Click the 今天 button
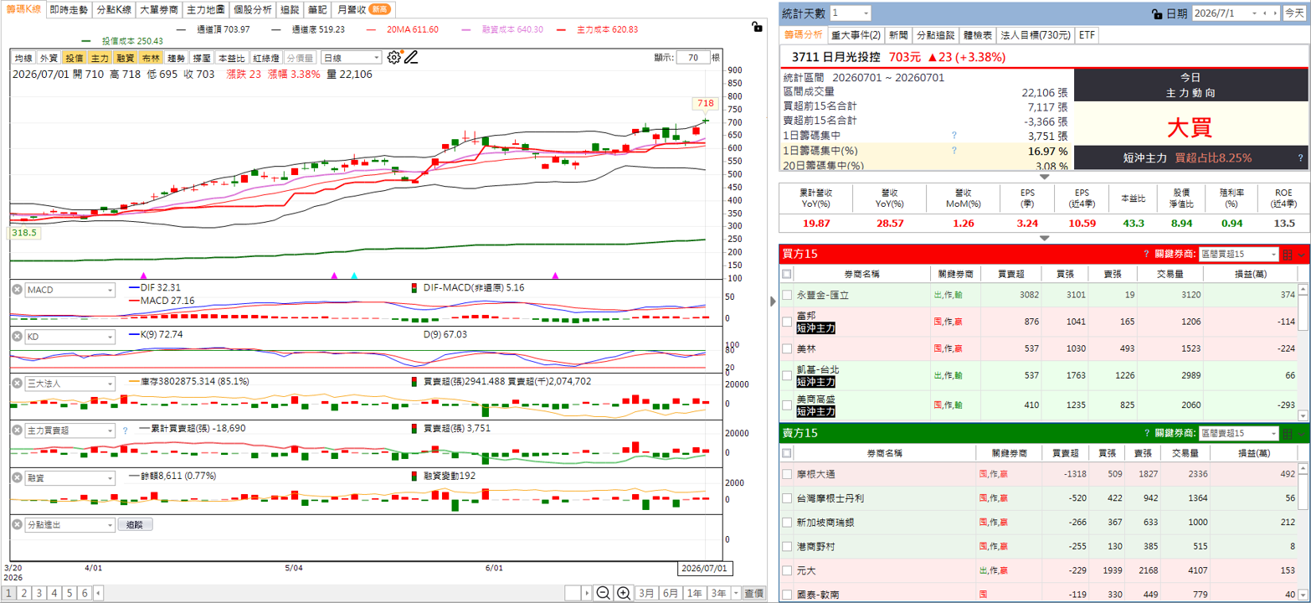Image resolution: width=1311 pixels, height=603 pixels. coord(1293,13)
